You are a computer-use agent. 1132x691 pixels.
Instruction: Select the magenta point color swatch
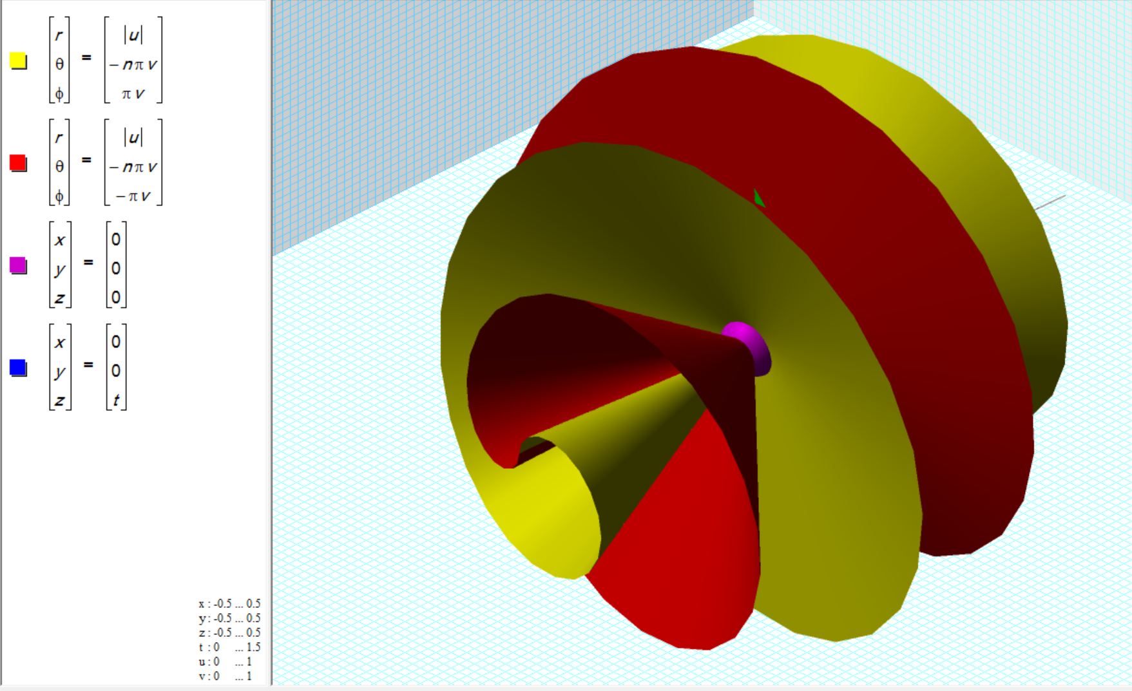[19, 265]
